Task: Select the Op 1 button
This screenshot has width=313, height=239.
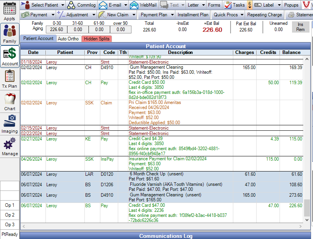Action: coord(10,205)
